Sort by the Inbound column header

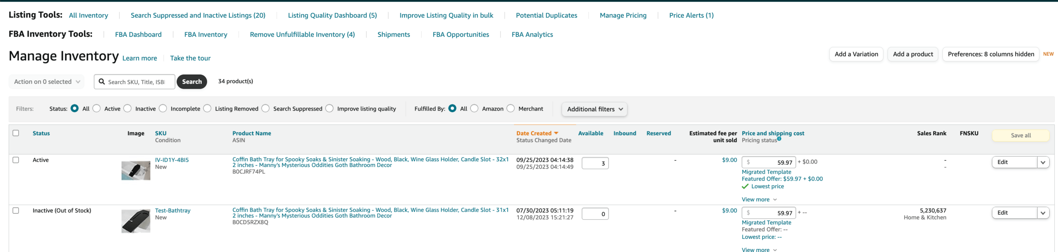(624, 133)
